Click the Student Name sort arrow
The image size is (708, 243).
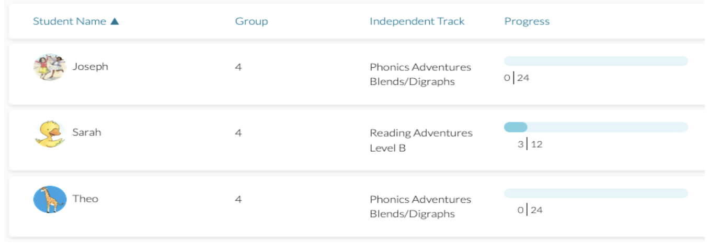(x=115, y=21)
